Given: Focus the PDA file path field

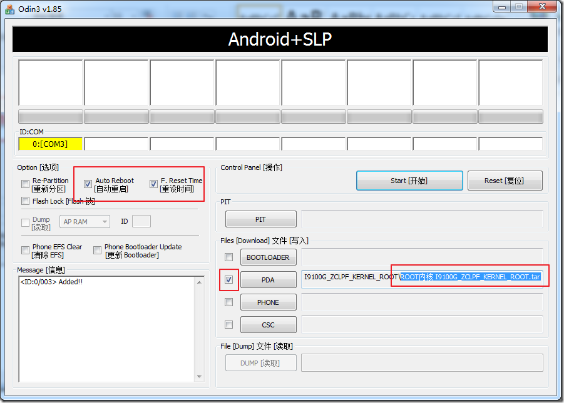Looking at the screenshot, I should (x=422, y=279).
